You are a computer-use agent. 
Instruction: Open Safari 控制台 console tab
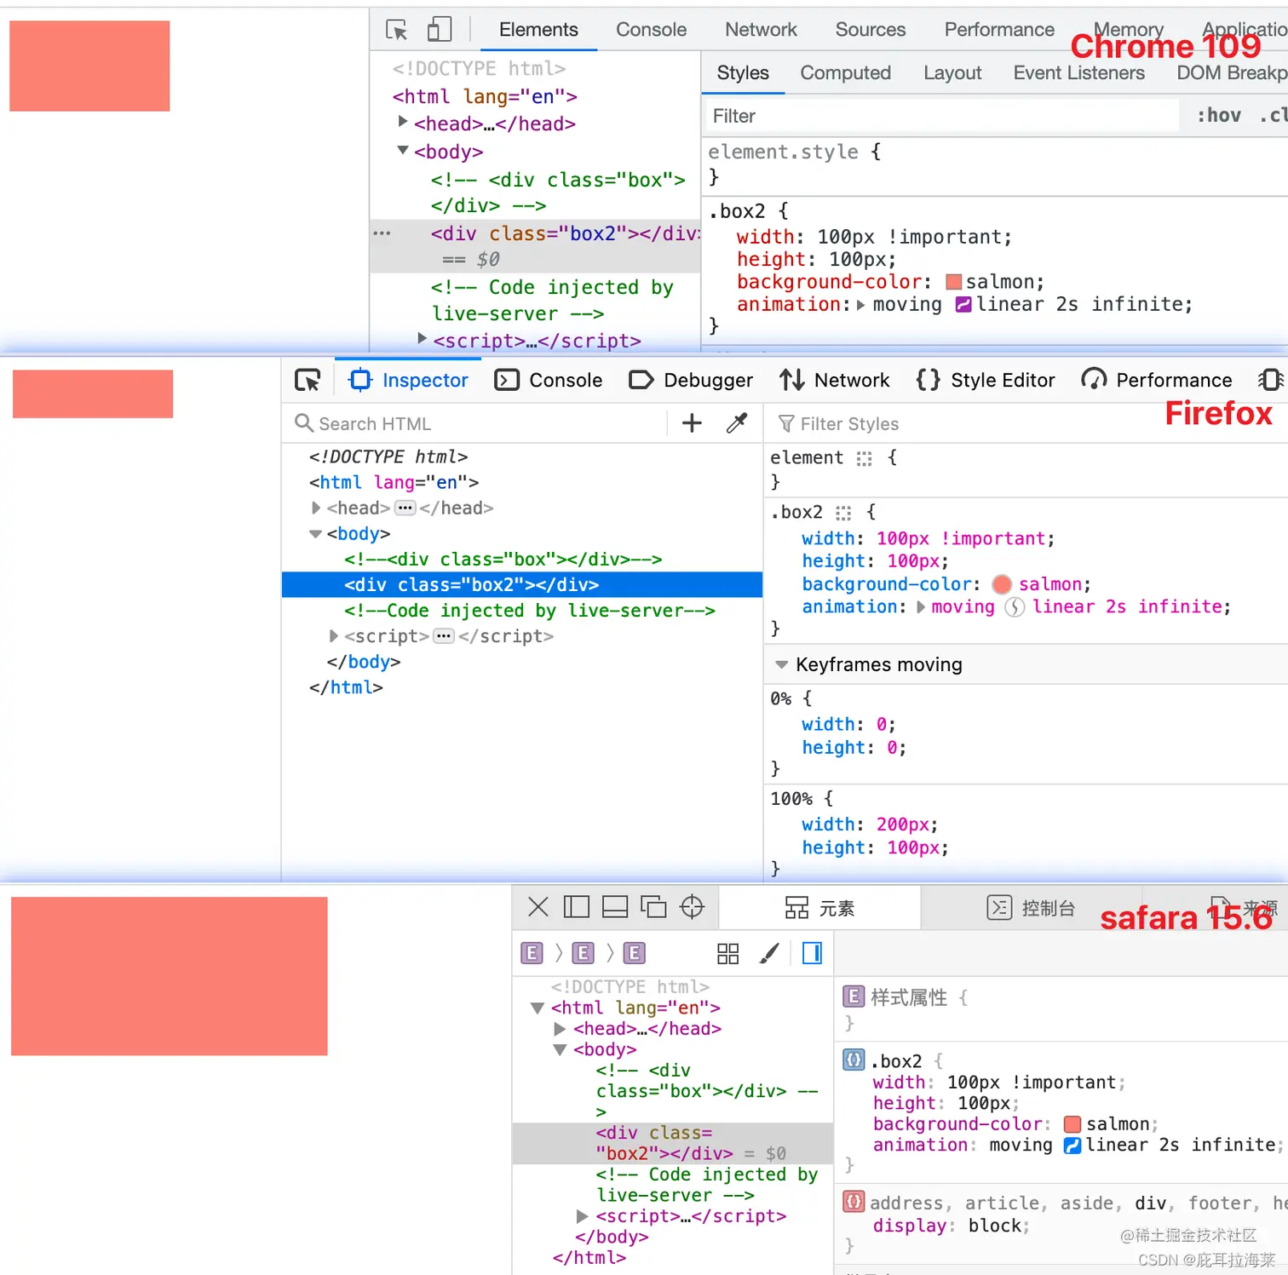tap(1032, 908)
